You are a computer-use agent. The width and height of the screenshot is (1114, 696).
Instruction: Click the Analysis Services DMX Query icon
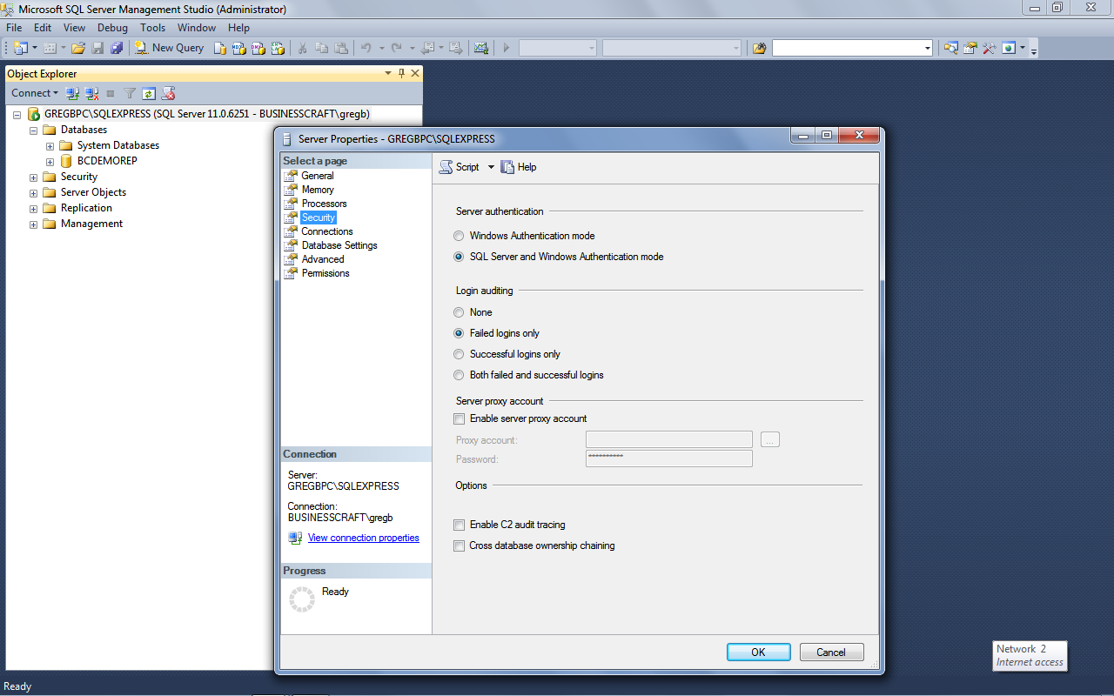point(258,48)
